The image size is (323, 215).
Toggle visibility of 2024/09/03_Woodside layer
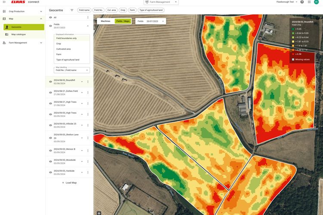point(50,161)
